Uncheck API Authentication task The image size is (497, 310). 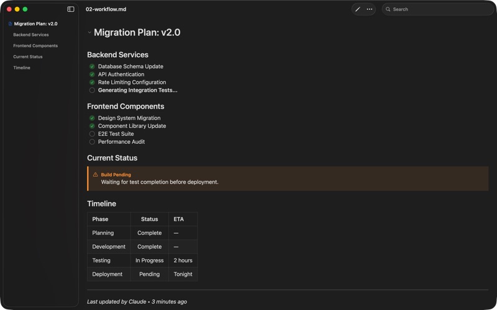click(x=92, y=74)
